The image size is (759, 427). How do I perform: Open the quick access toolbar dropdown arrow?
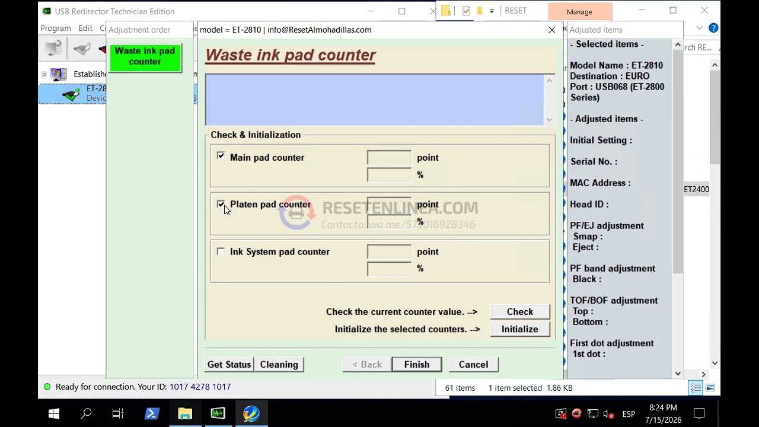492,11
